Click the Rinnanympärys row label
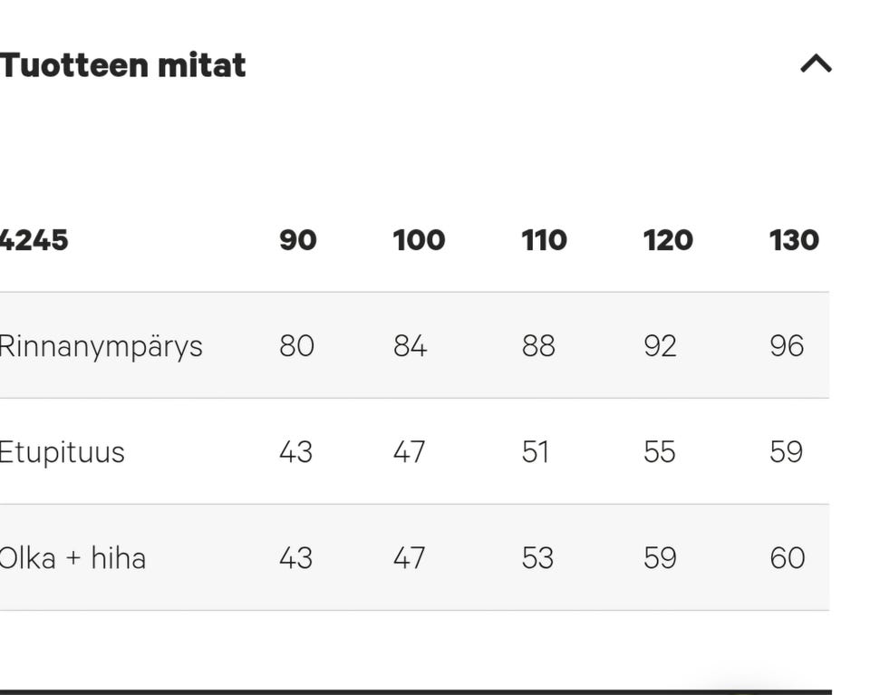The height and width of the screenshot is (695, 870). pos(101,347)
